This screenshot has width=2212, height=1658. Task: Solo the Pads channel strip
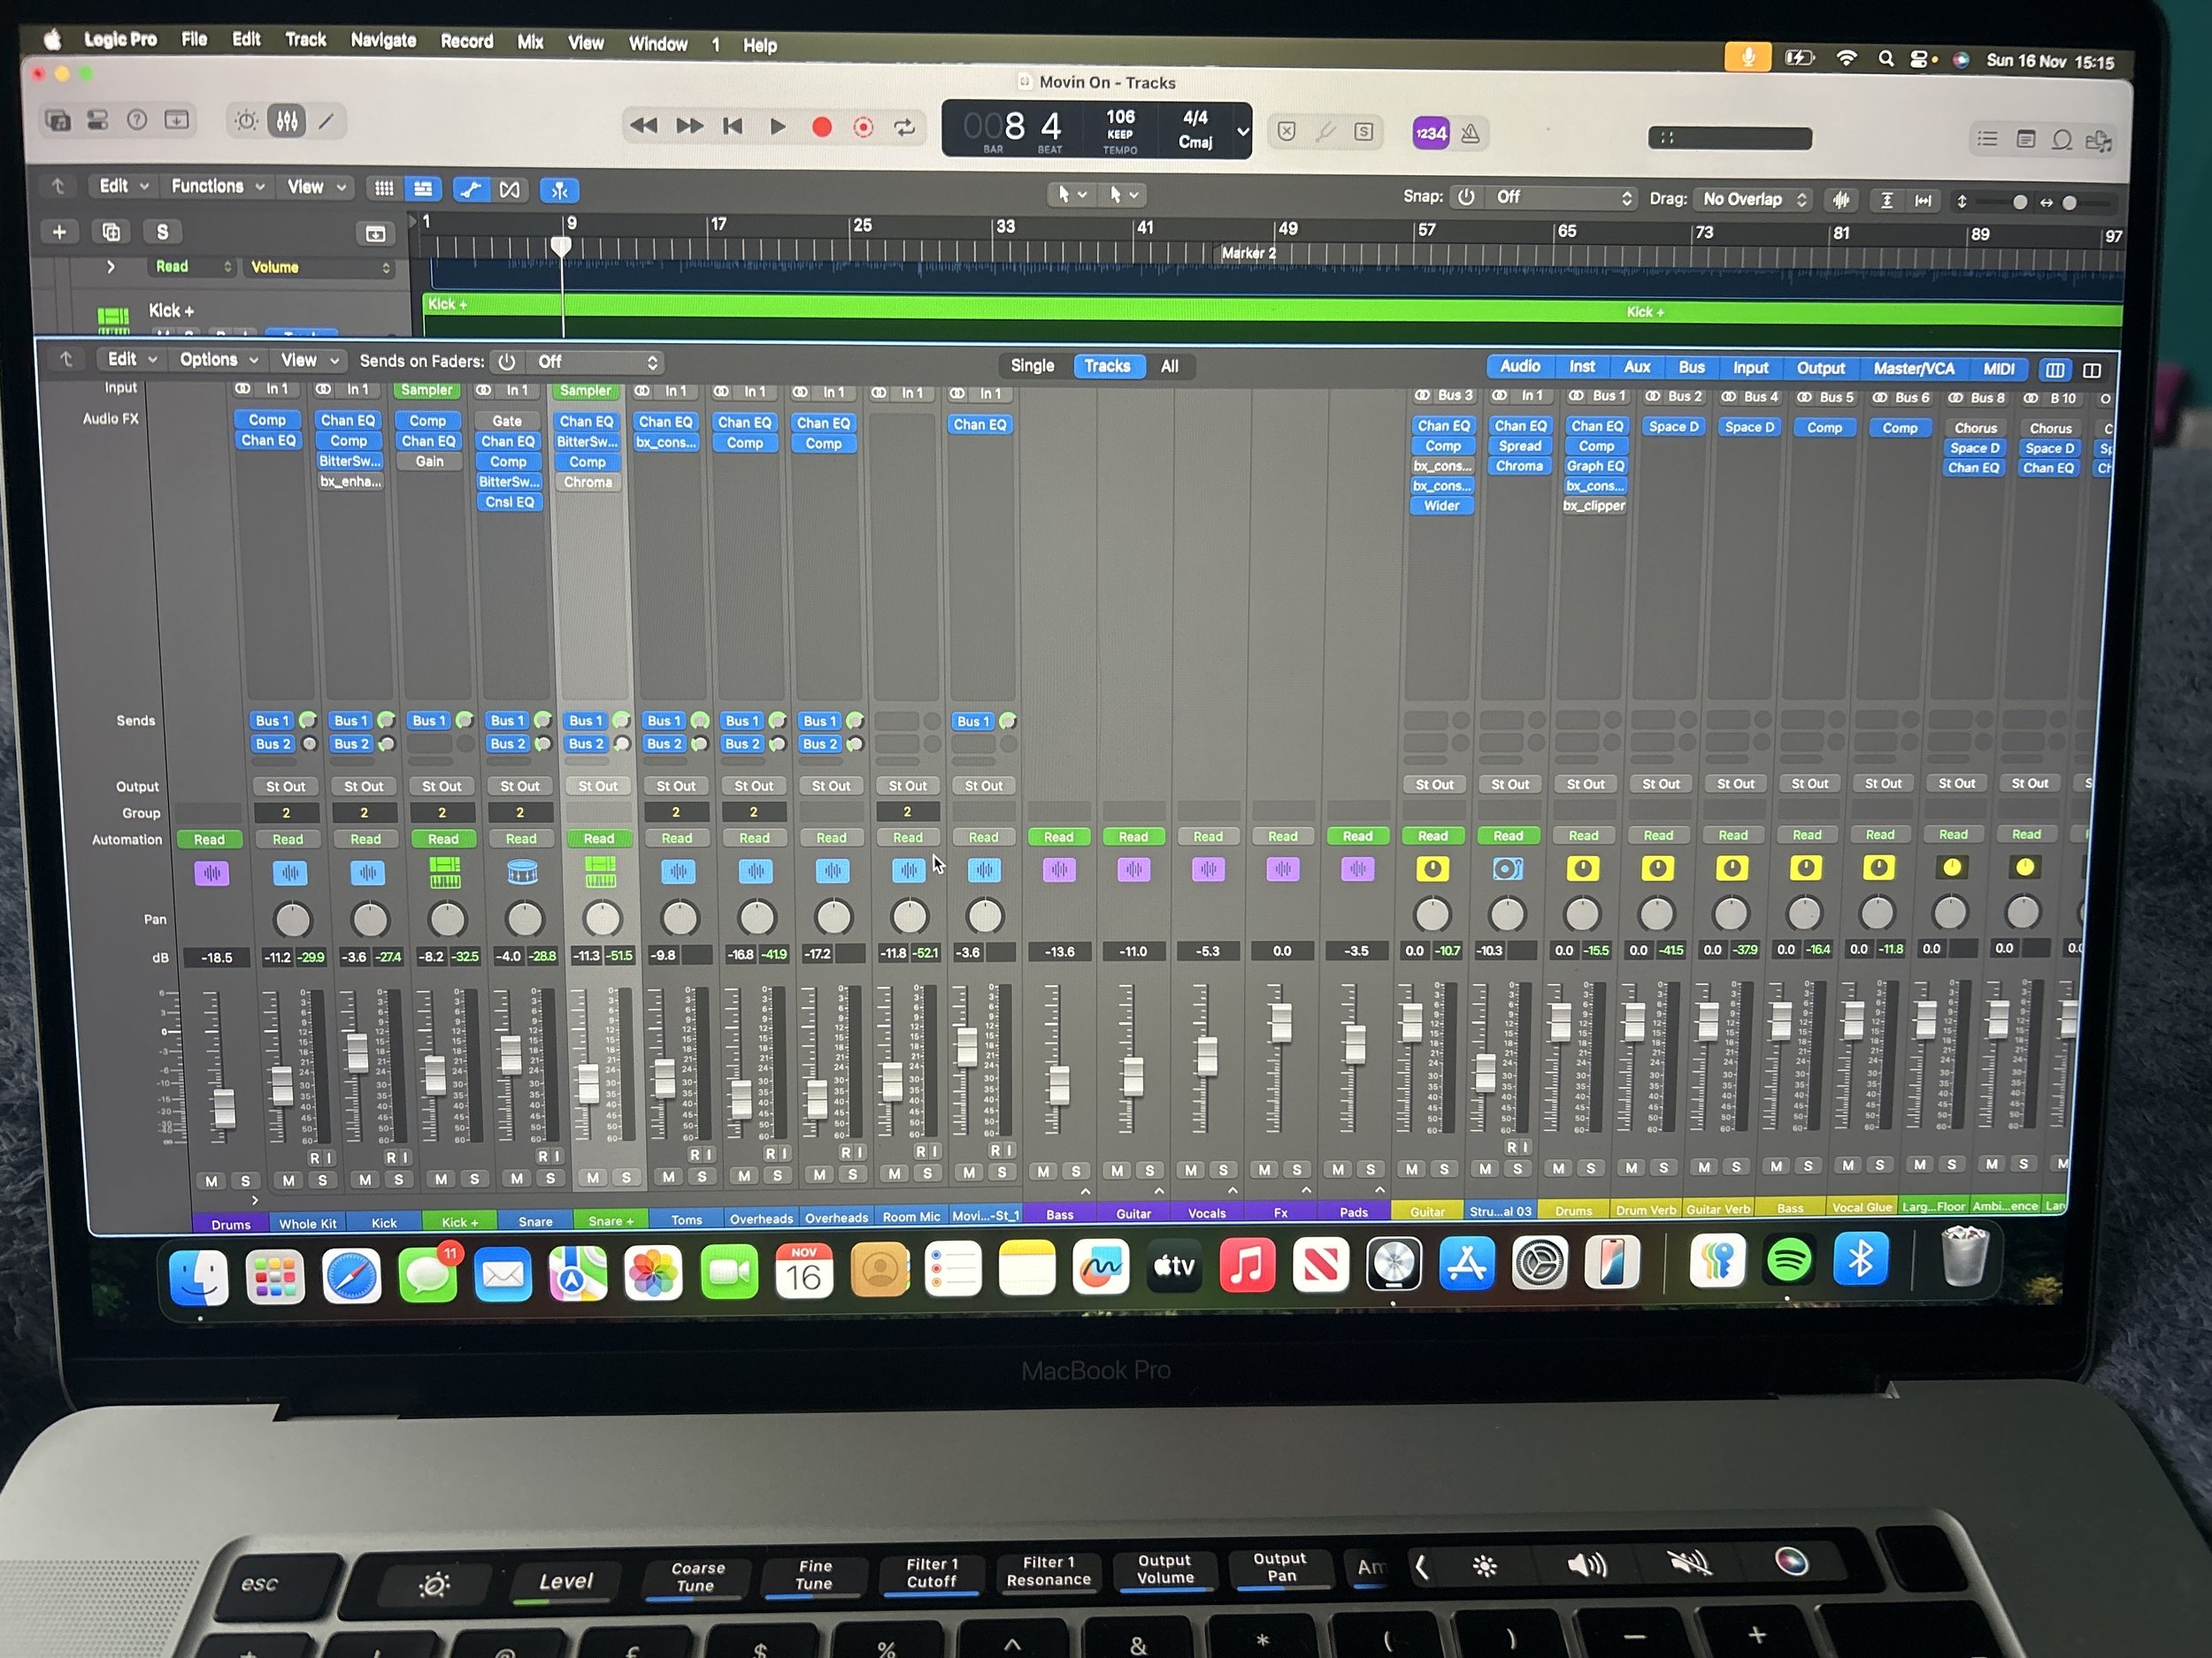coord(1371,1169)
